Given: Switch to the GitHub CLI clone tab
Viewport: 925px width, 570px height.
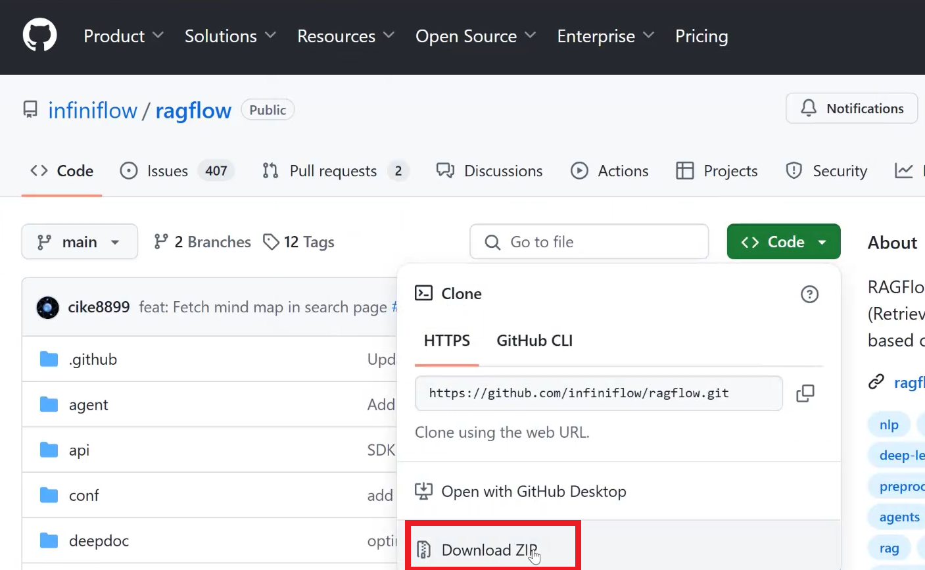Looking at the screenshot, I should [x=534, y=341].
